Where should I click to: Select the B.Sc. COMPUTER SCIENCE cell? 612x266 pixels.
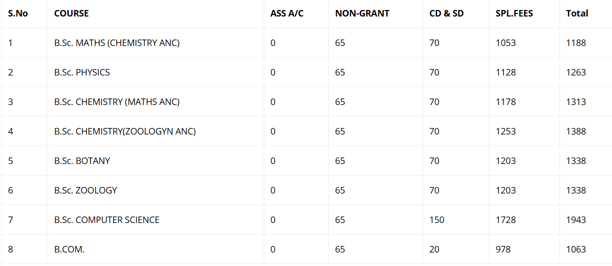coord(107,220)
